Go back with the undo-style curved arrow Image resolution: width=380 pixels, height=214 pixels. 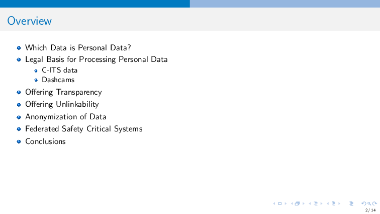[x=364, y=203]
